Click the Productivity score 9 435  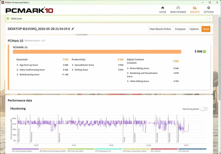click(x=121, y=60)
